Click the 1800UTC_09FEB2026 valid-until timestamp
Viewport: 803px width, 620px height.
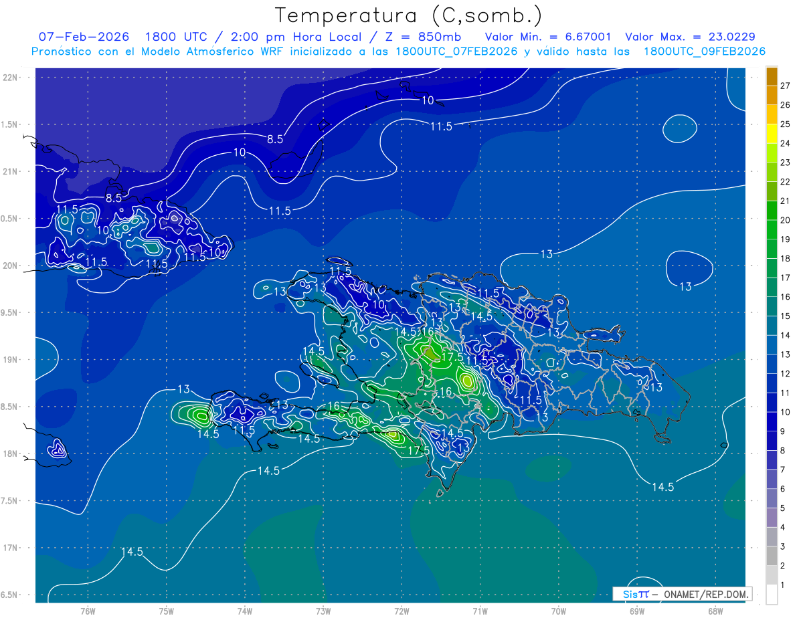click(704, 51)
